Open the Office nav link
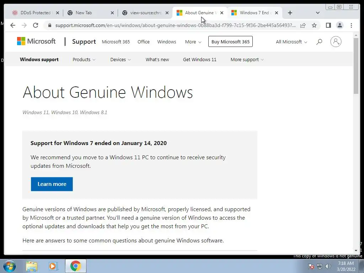The image size is (364, 273). click(144, 42)
